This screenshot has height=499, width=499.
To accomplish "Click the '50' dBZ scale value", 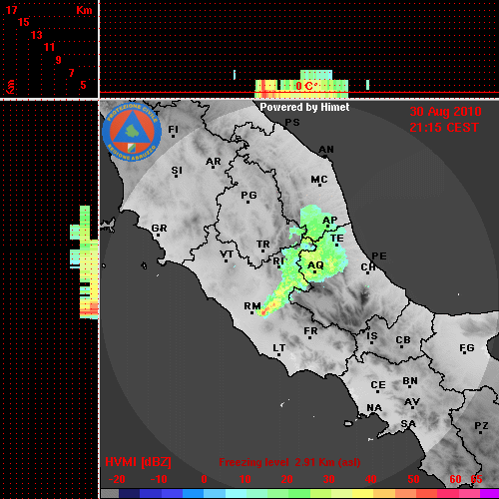I will 413,479.
